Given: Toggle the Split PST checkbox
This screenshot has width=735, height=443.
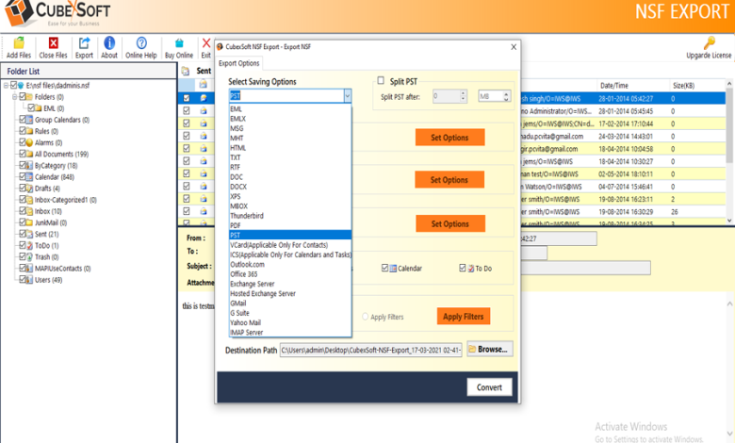Looking at the screenshot, I should 381,81.
